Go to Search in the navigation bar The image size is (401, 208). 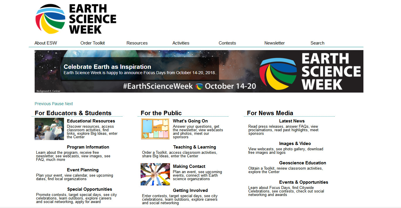click(317, 43)
